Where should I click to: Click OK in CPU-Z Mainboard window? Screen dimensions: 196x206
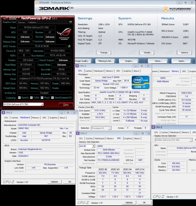pos(70,182)
